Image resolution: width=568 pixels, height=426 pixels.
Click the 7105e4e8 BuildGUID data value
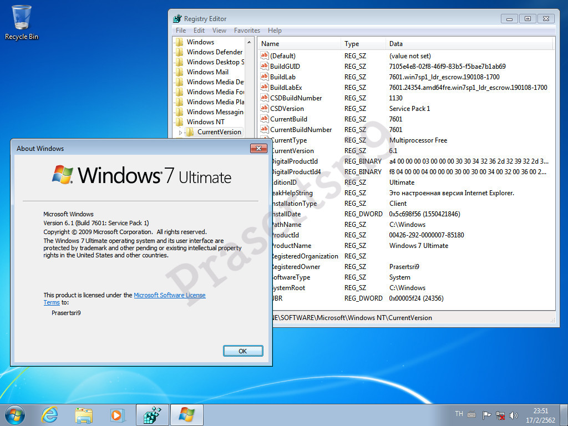448,67
